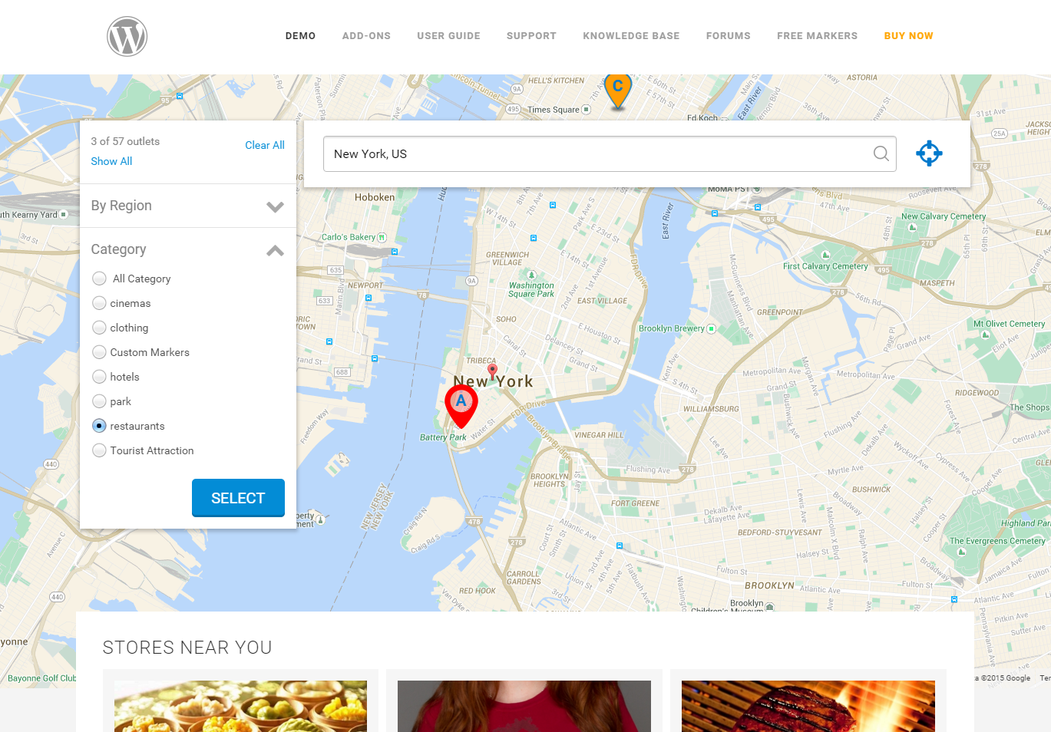Click the Show All link
Screen dimensions: 1051x732
tap(111, 161)
